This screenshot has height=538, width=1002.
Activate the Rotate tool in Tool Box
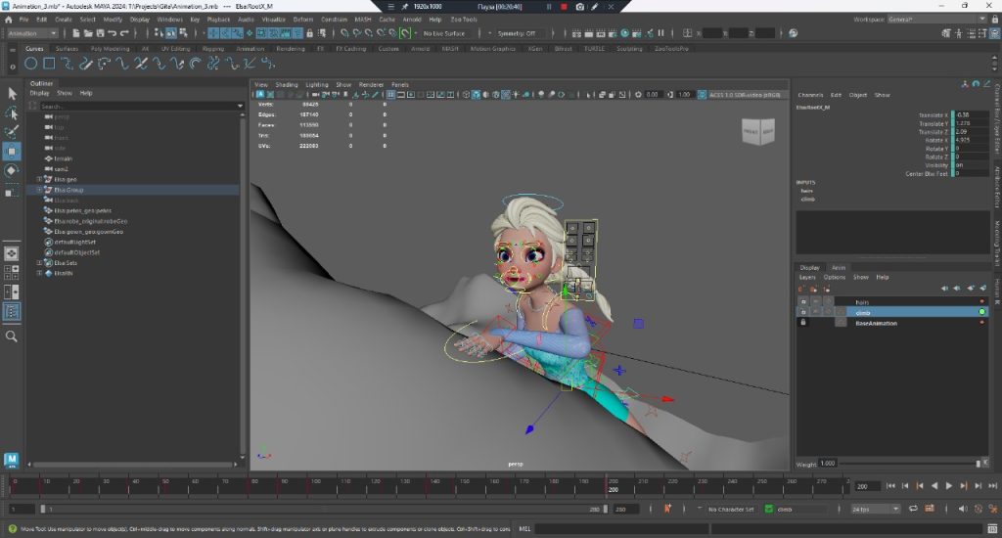(x=12, y=170)
